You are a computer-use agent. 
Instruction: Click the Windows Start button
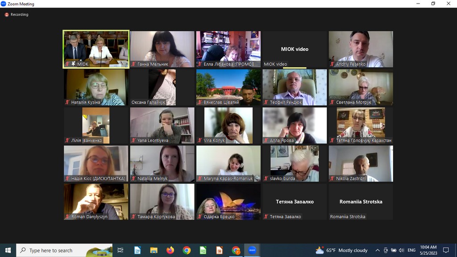point(8,250)
